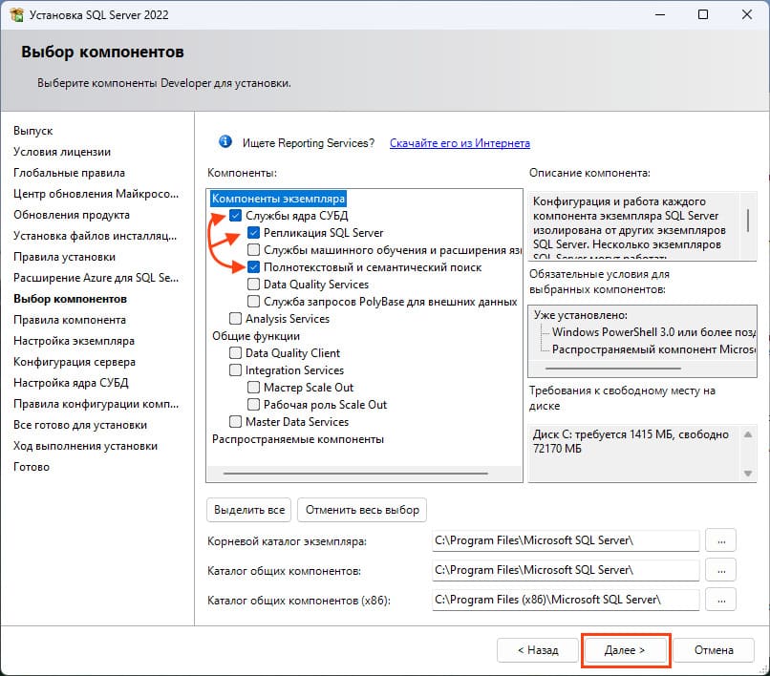Enable Службы машинного обучения checkbox
This screenshot has width=770, height=676.
click(x=253, y=250)
